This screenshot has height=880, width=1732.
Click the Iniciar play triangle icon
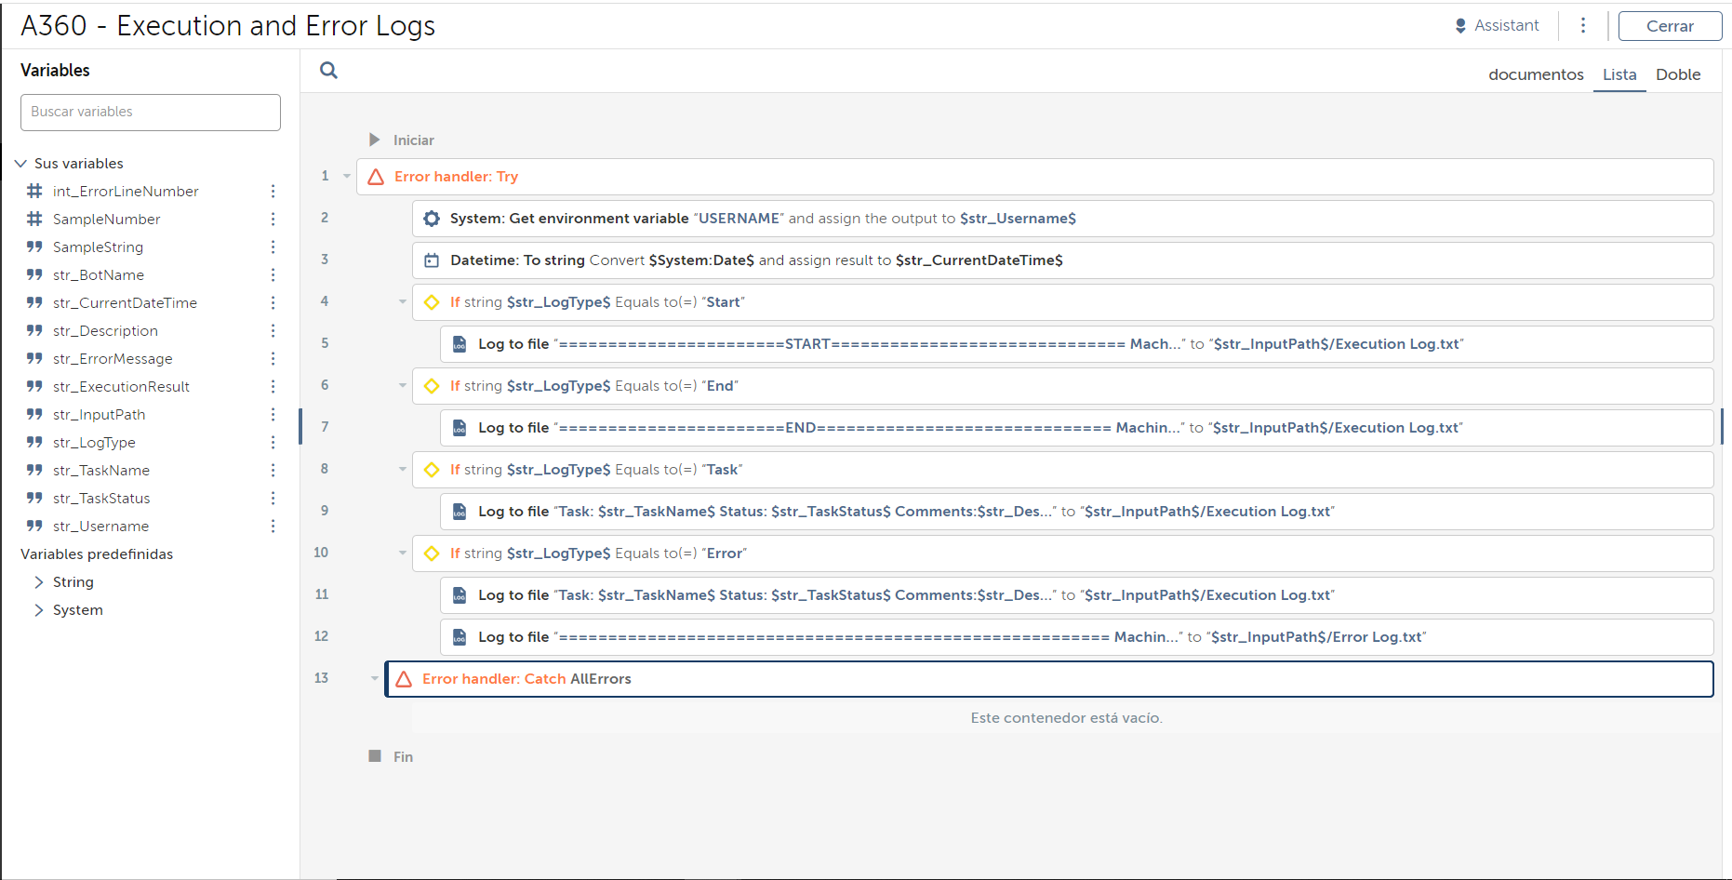coord(374,140)
